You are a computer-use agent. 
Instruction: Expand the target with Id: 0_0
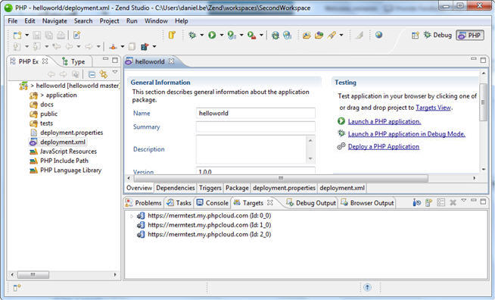pyautogui.click(x=132, y=216)
